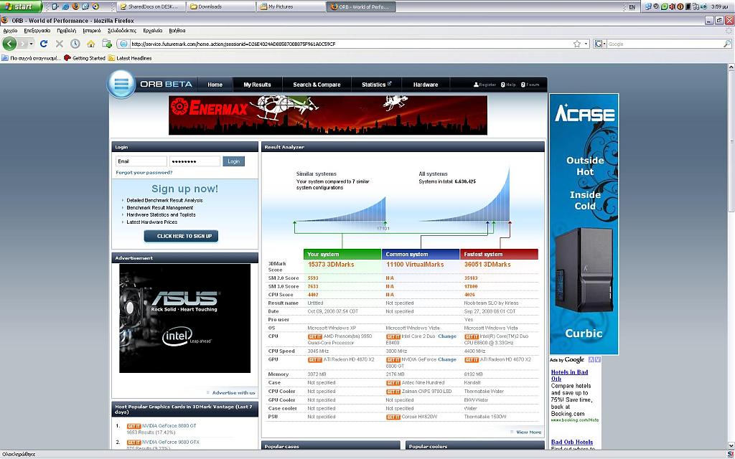Open the Google search engine selector dropdown
This screenshot has width=735, height=459.
pyautogui.click(x=600, y=44)
